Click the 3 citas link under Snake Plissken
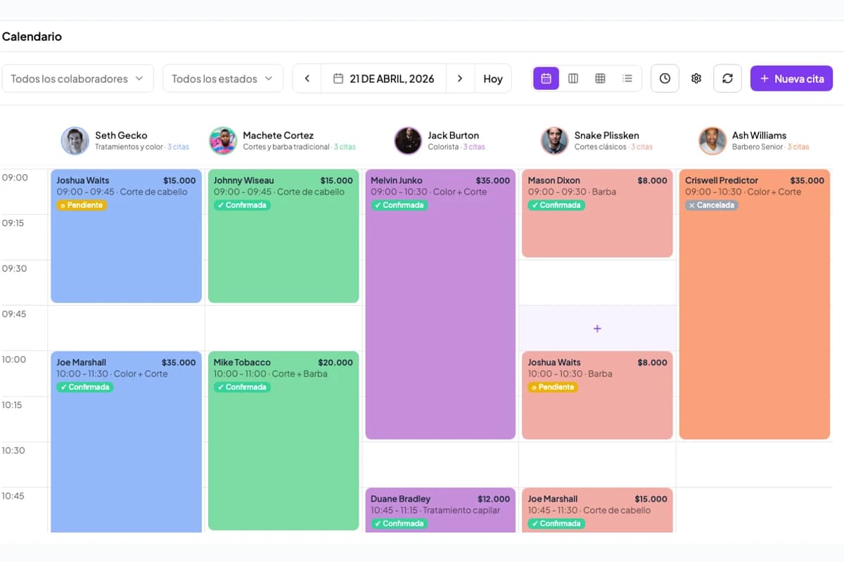Viewport: 844px width, 562px height. click(641, 148)
